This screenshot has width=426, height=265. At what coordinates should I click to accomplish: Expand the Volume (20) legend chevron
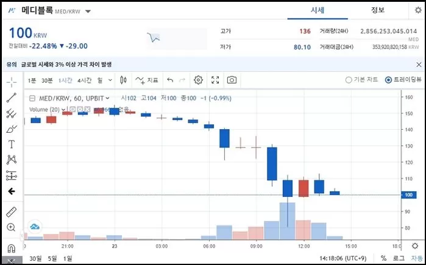tap(63, 110)
